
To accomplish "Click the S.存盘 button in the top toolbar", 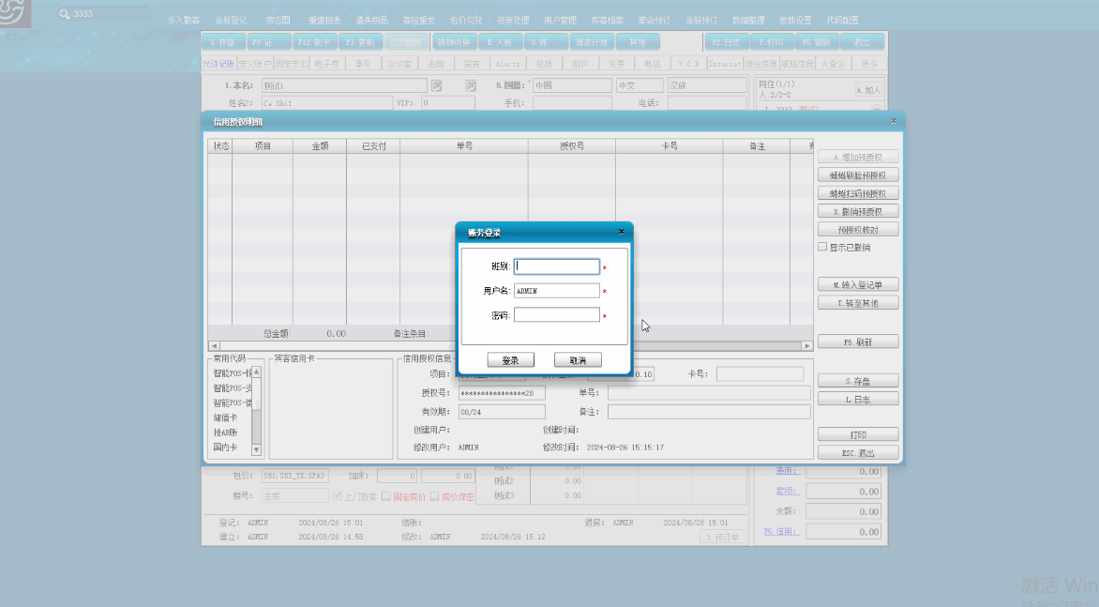I will 223,42.
